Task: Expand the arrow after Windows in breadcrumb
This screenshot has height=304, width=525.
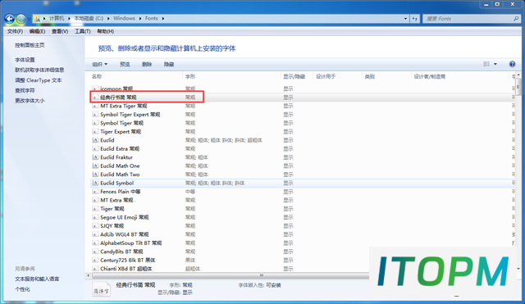Action: (x=140, y=18)
